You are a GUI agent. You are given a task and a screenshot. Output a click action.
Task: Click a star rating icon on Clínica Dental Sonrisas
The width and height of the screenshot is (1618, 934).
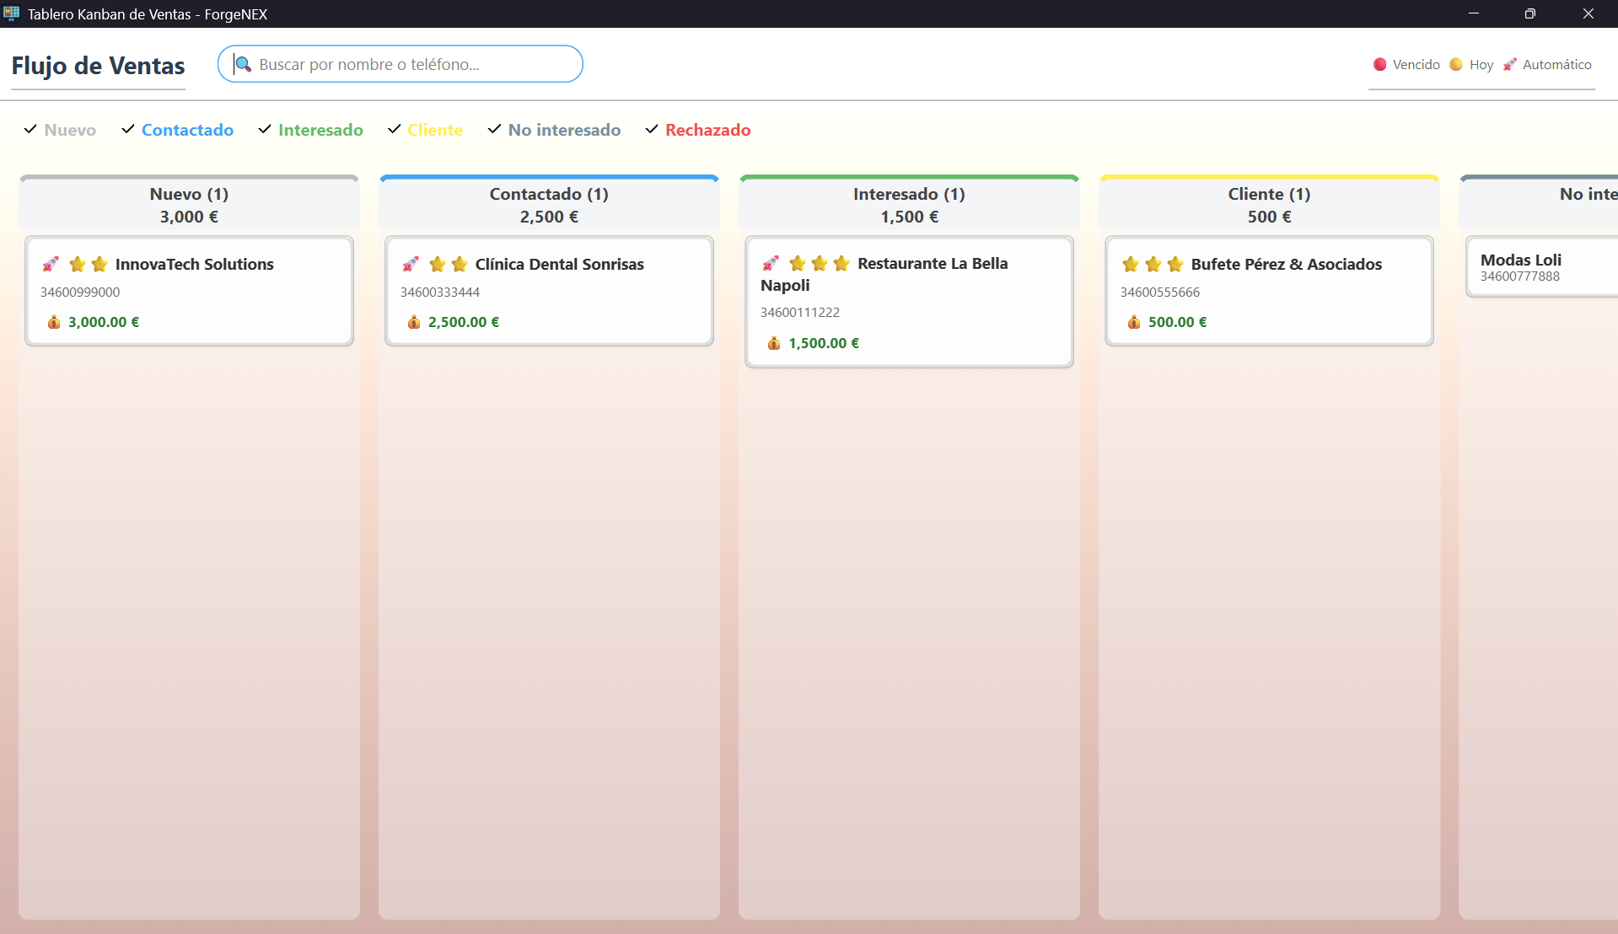437,264
